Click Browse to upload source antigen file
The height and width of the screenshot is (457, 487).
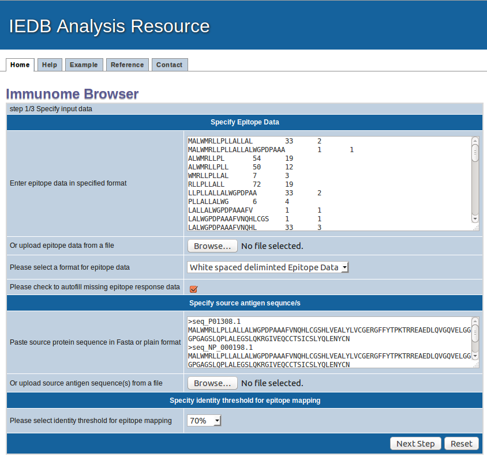pyautogui.click(x=212, y=383)
